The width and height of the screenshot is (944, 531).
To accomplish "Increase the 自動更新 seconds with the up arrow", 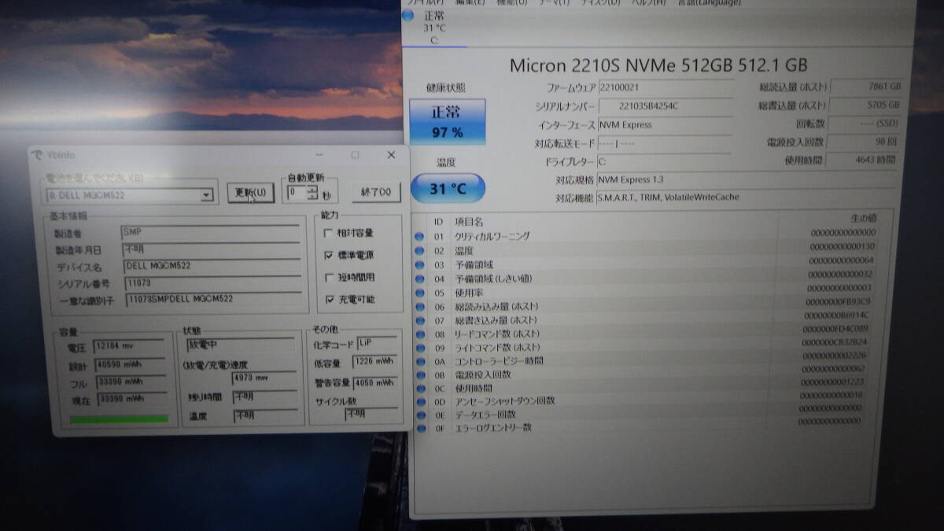I will point(312,189).
